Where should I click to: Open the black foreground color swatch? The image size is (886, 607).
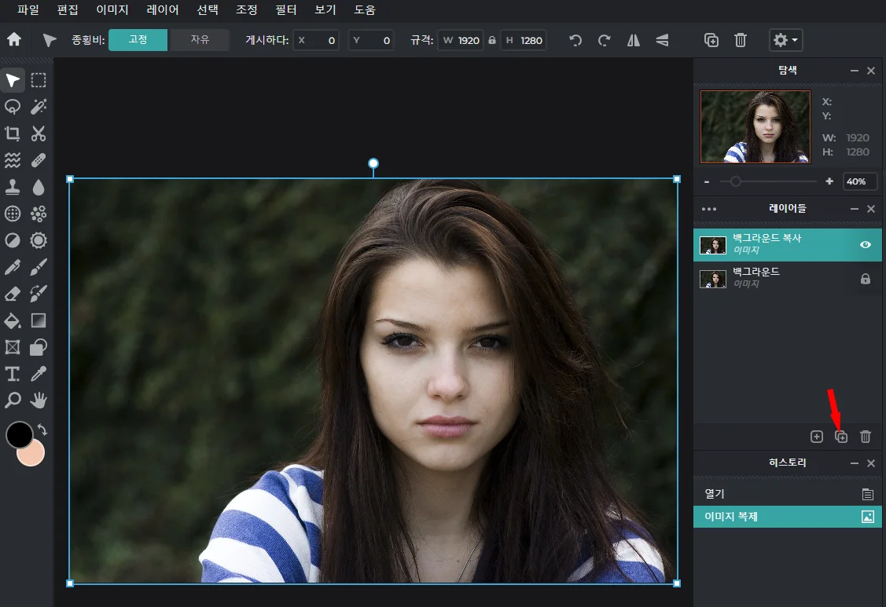pos(19,435)
